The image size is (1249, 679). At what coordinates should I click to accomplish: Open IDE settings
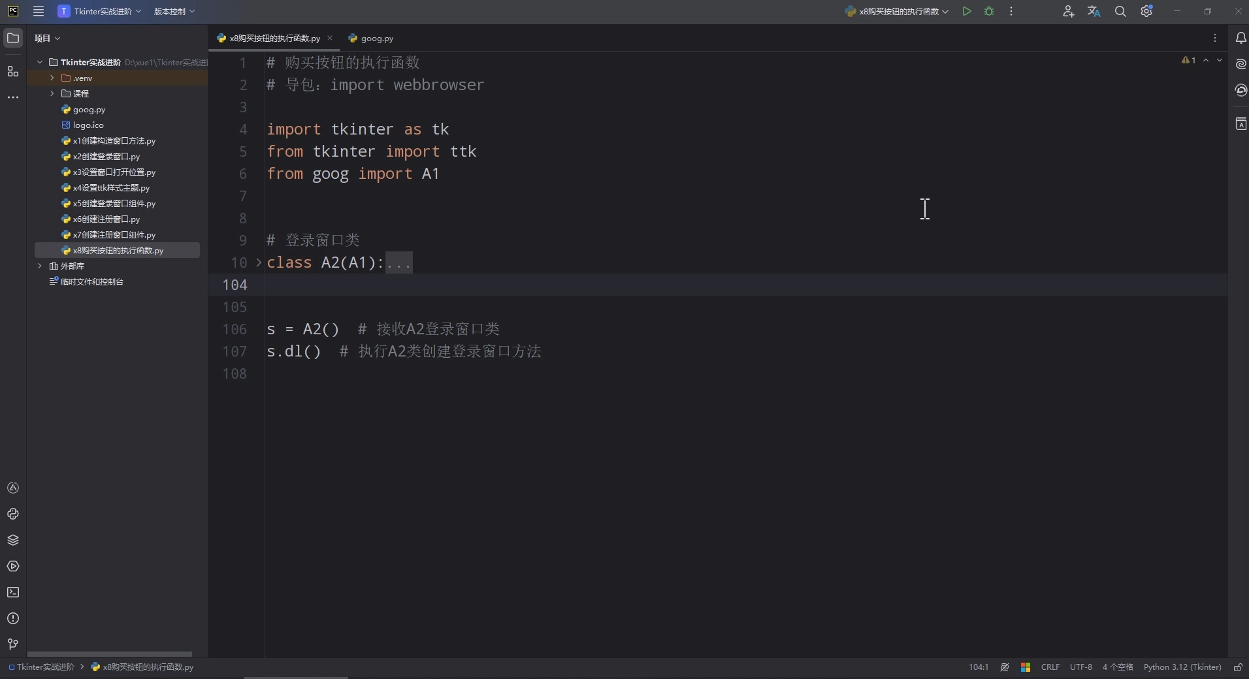[1147, 11]
